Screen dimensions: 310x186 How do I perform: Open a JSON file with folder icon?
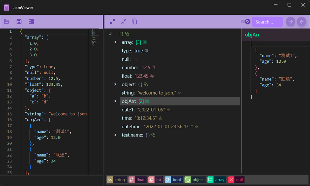pyautogui.click(x=7, y=22)
